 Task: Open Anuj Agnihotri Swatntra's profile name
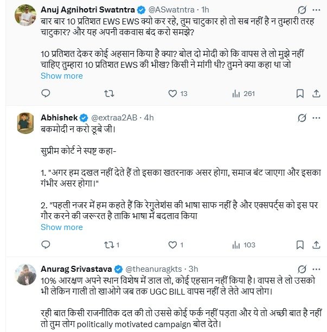tap(87, 10)
